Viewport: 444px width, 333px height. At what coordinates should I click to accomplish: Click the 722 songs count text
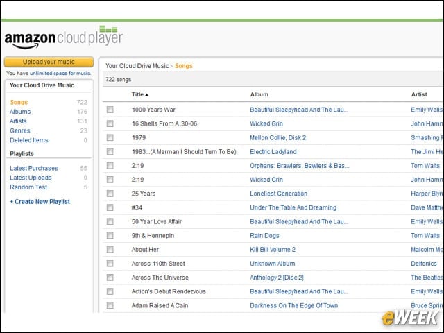pos(118,80)
